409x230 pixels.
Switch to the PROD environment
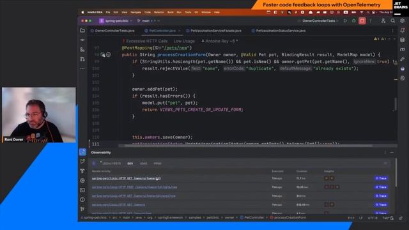tap(157, 164)
